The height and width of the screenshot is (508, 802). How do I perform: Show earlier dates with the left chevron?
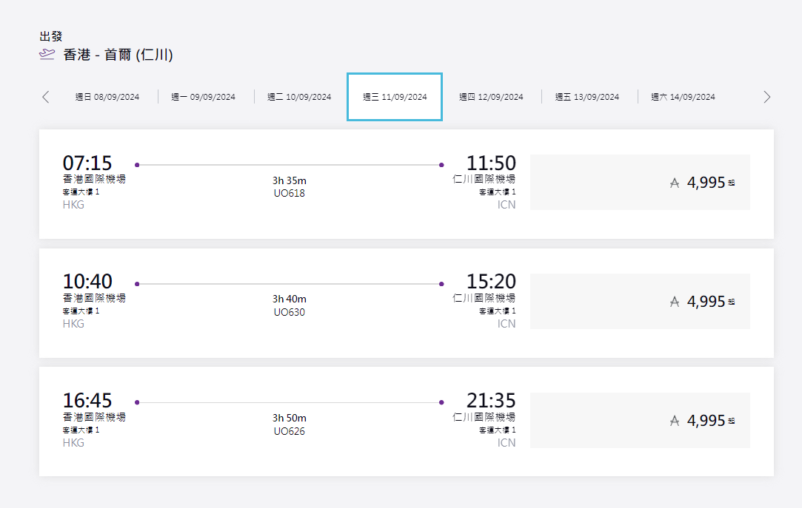tap(46, 97)
